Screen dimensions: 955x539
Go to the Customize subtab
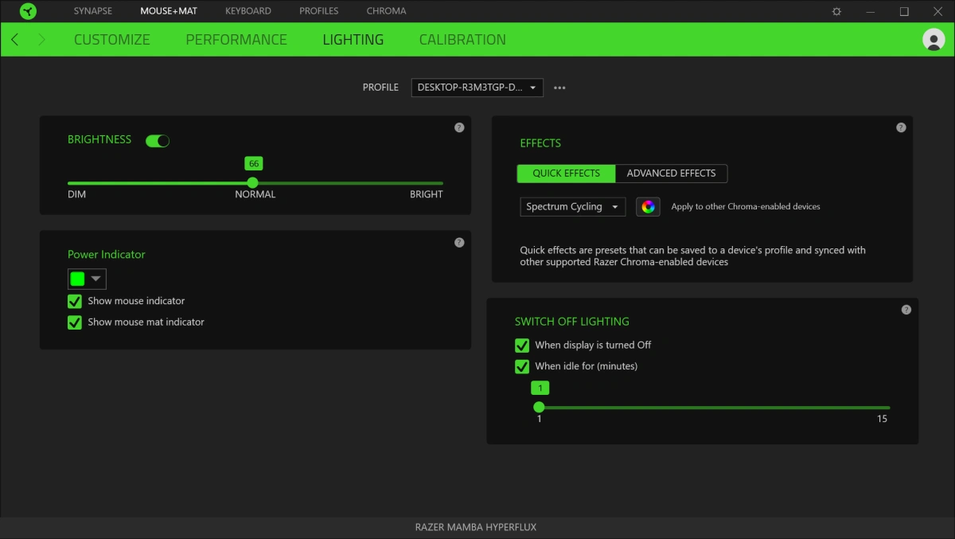tap(112, 40)
